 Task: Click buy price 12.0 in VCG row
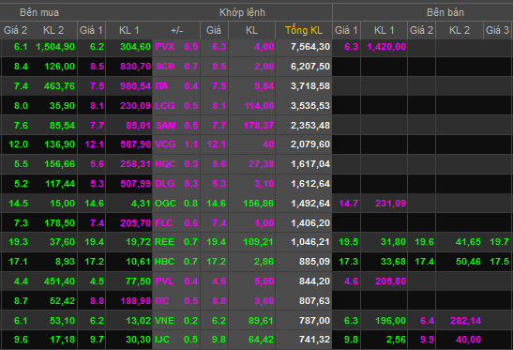tap(19, 145)
